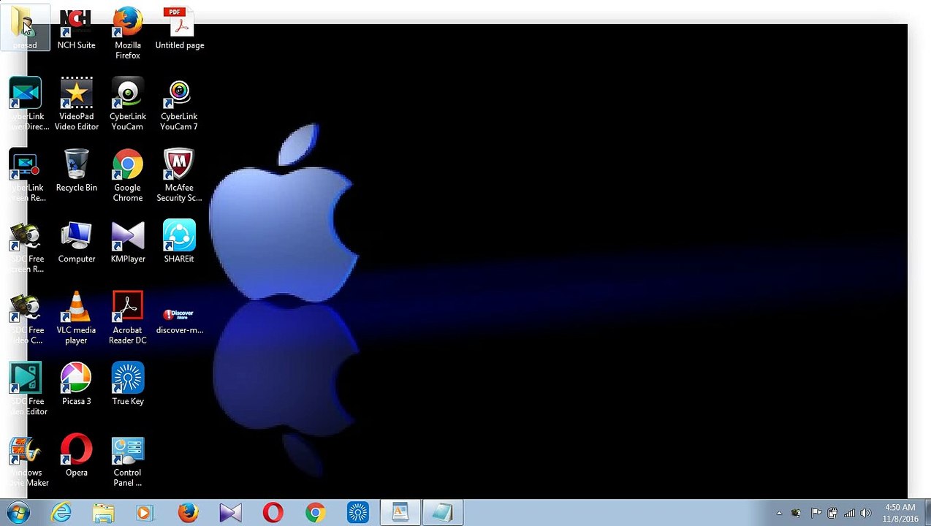Select the Google Chrome desktop shortcut
The image size is (931, 526).
[127, 175]
